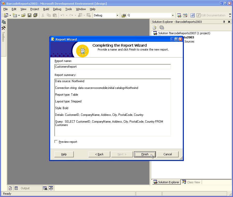Click the Open File toolbar icon
The width and height of the screenshot is (233, 197).
click(x=24, y=15)
